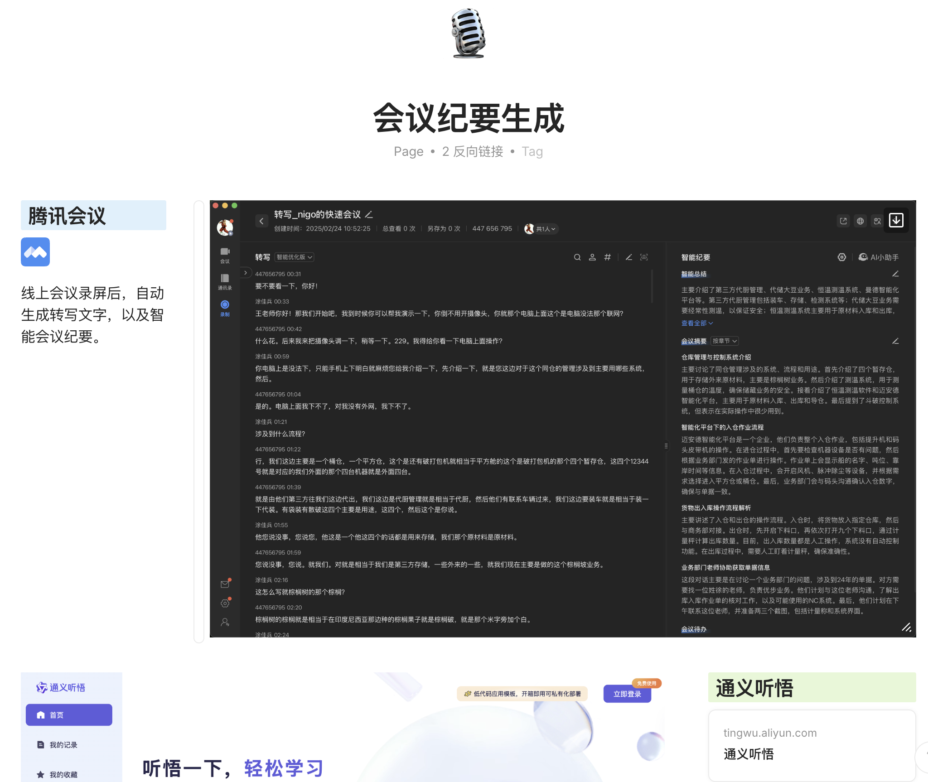Open the 智能纪要 settings gear
This screenshot has width=928, height=782.
coord(842,257)
